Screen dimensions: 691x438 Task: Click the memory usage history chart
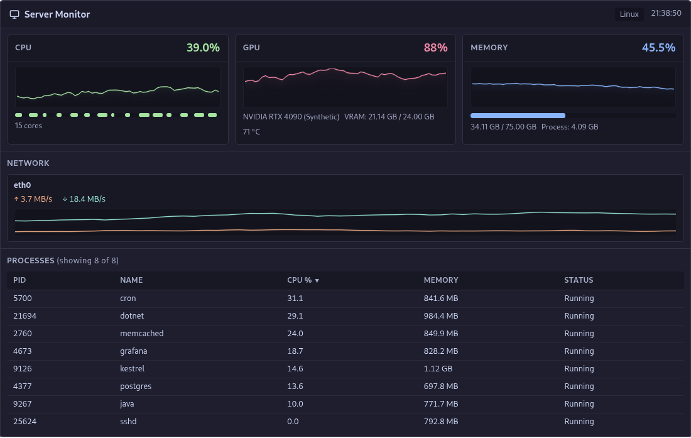573,87
